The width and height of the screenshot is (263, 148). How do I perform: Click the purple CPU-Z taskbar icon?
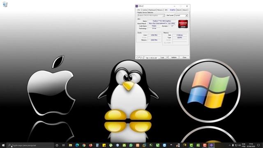[211, 145]
